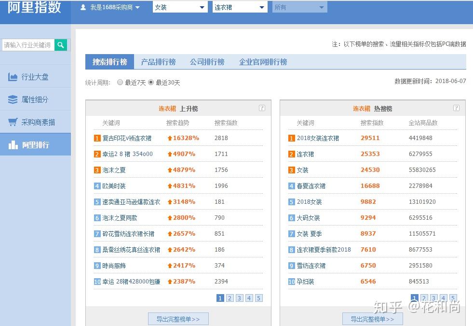Click data update date 2018-06-07
The image size is (473, 326).
tap(451, 81)
